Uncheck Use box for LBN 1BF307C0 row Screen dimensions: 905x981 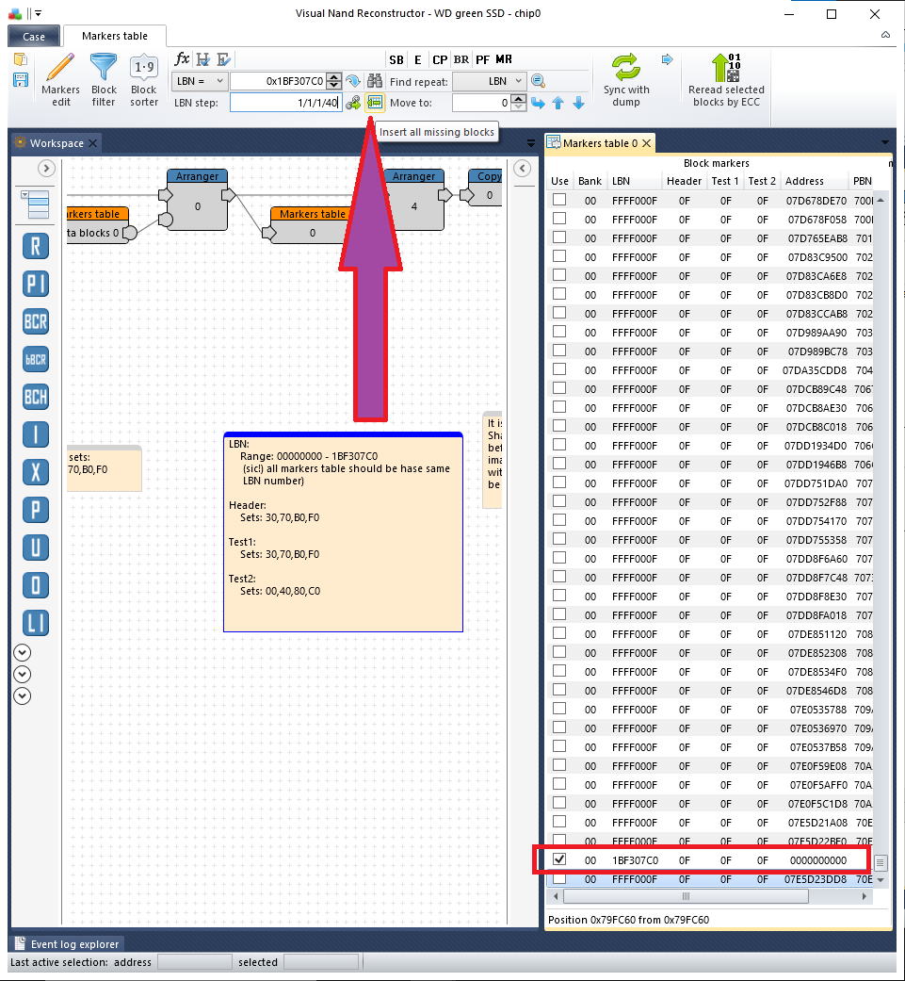tap(559, 859)
